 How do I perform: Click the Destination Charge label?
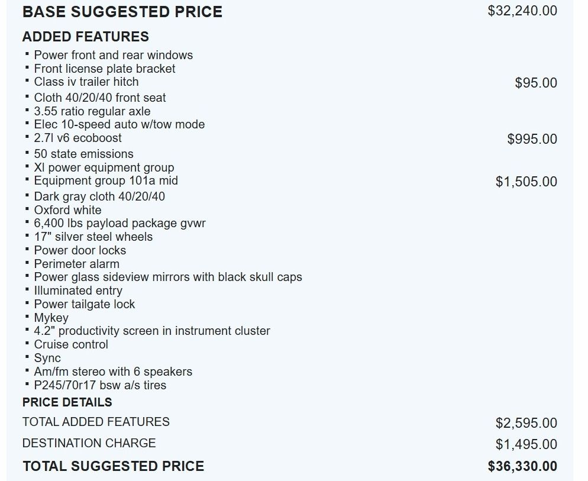[x=89, y=443]
